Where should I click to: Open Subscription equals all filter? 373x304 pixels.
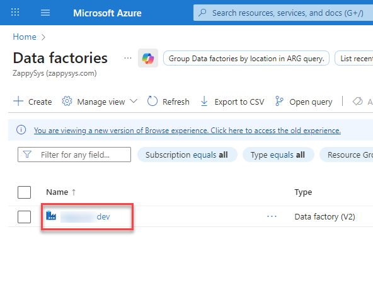[187, 155]
